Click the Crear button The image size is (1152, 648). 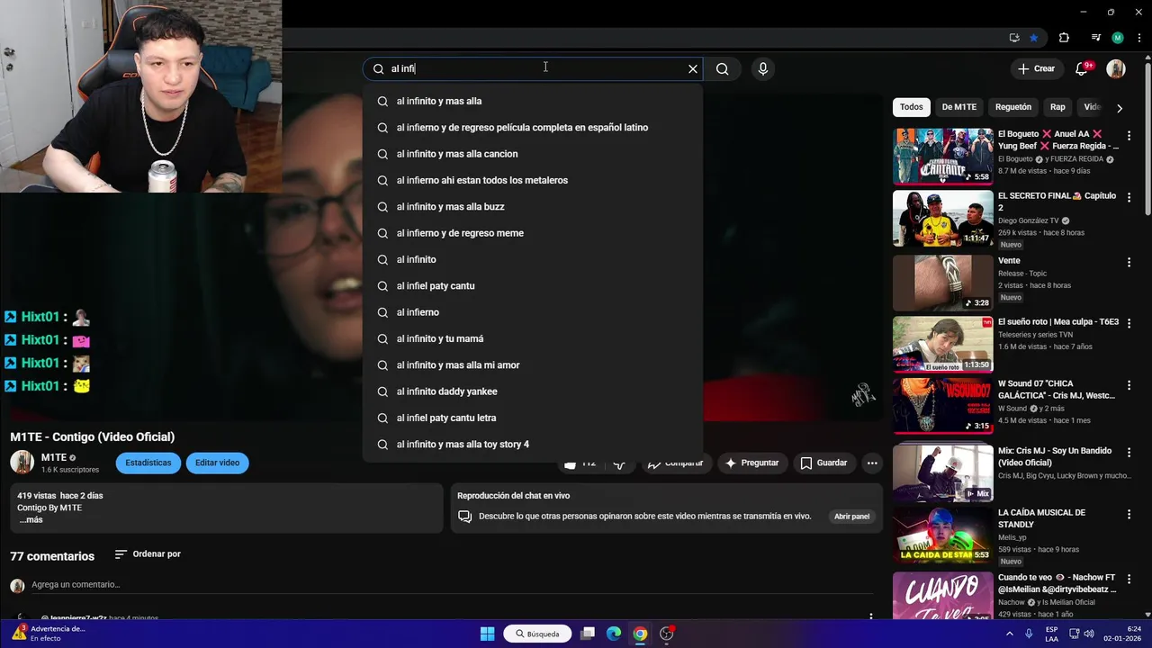(x=1036, y=68)
